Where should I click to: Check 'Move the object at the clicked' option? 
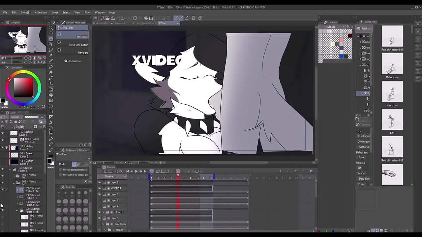61,170
